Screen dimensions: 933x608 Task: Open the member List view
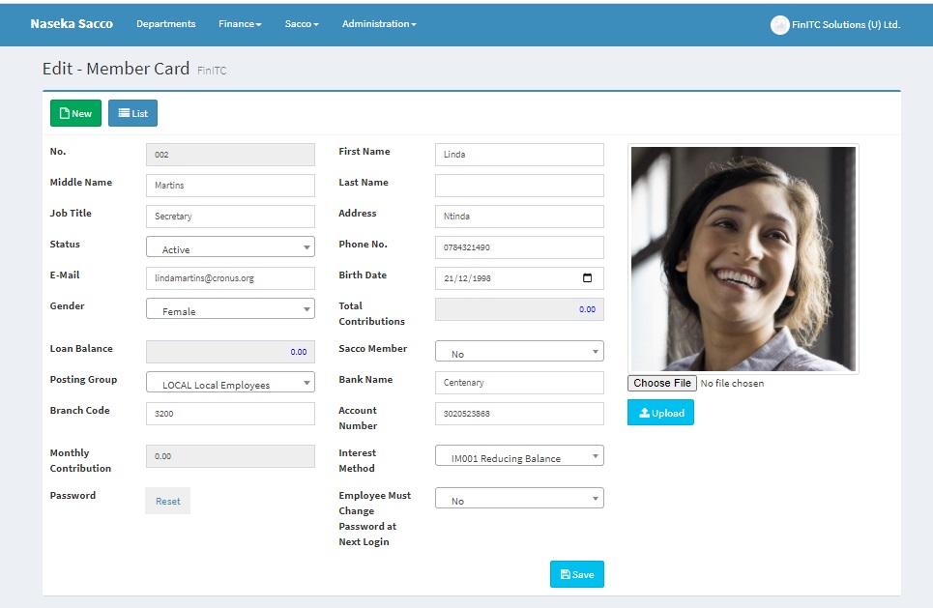pos(132,113)
